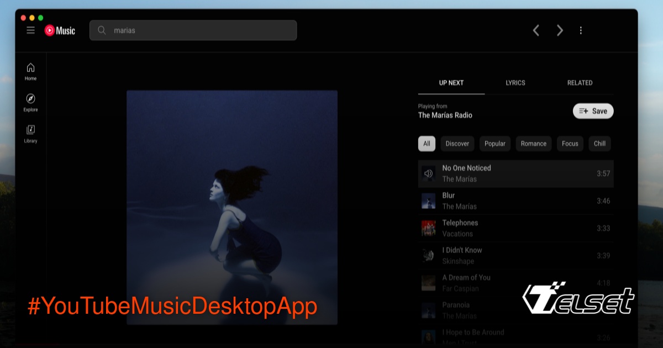Select the All filter chip
Image resolution: width=663 pixels, height=348 pixels.
[x=427, y=144]
